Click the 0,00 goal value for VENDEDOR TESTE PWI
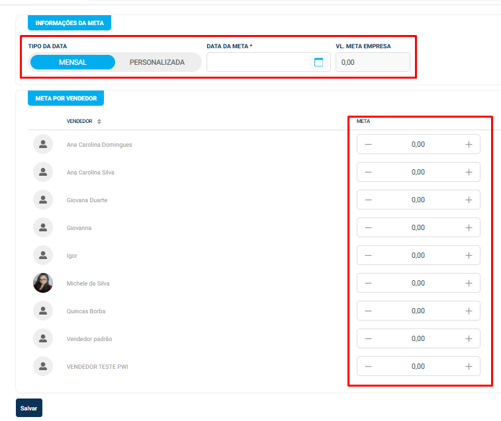Viewport: 501px width, 421px height. [418, 366]
